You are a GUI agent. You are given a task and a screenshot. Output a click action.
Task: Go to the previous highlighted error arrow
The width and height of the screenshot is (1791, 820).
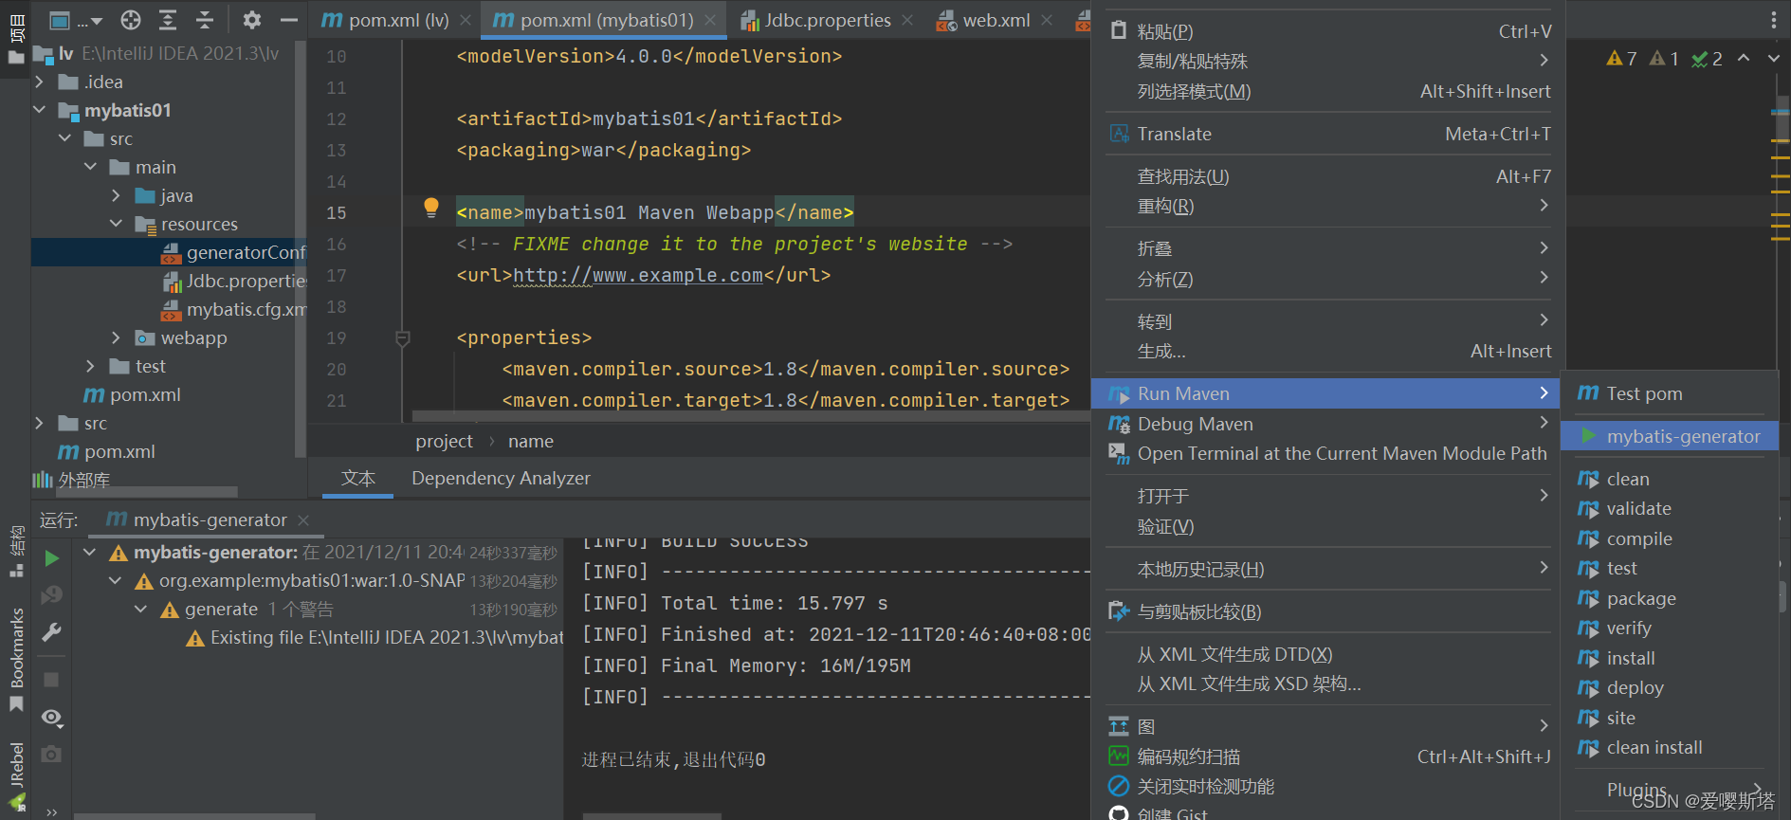(x=1743, y=58)
